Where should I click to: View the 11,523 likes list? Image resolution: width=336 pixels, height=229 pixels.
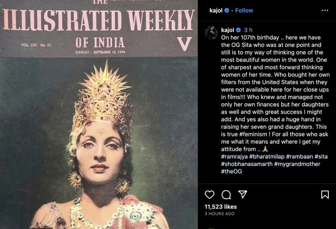coord(220,207)
